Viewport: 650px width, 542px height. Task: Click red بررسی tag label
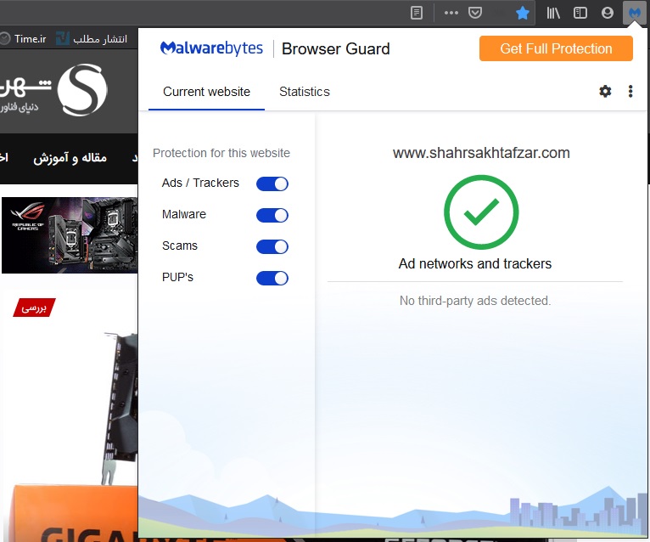coord(35,308)
